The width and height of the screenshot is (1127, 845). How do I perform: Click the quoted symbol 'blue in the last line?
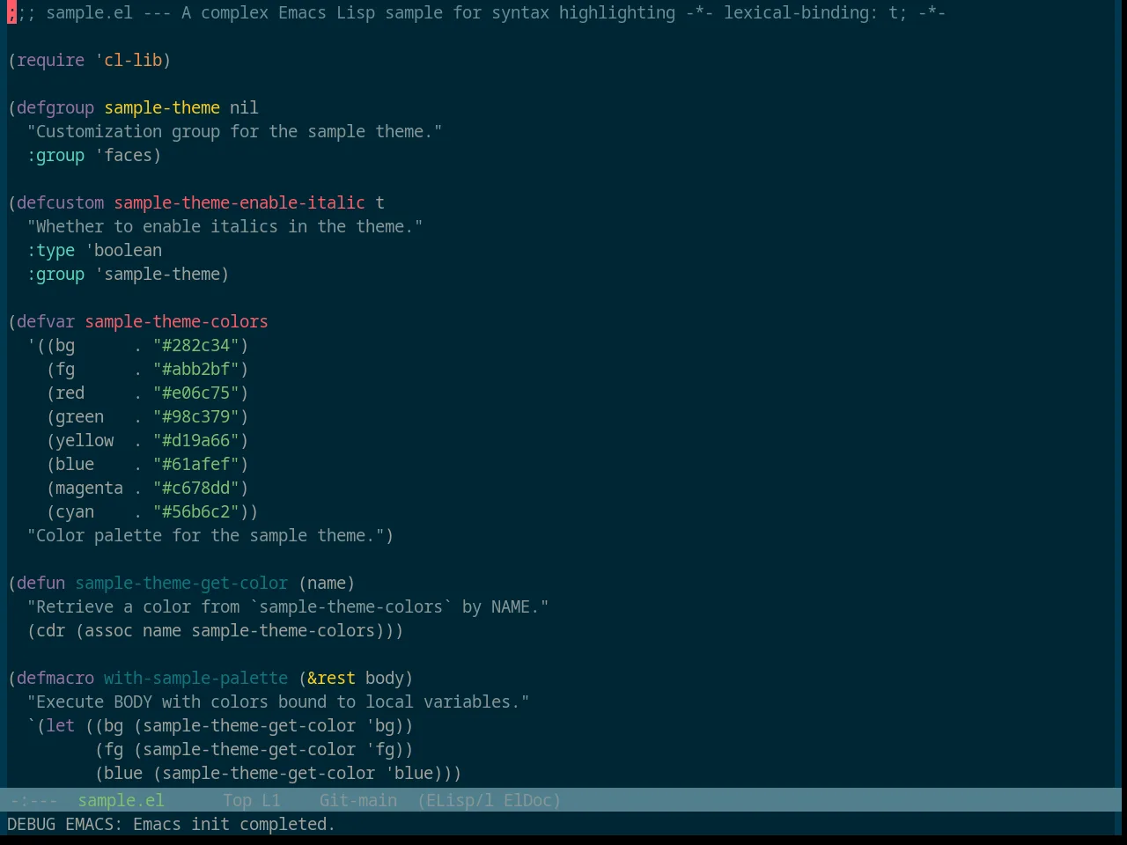point(409,773)
